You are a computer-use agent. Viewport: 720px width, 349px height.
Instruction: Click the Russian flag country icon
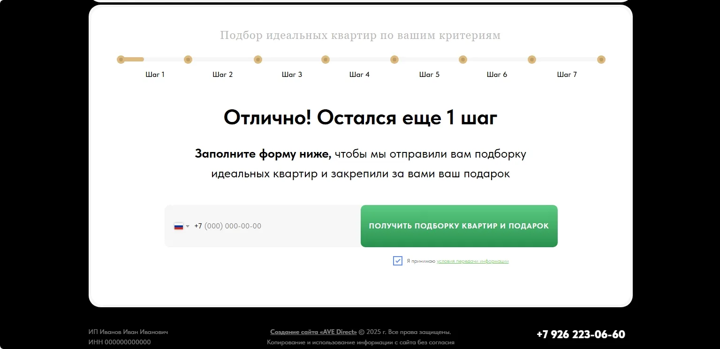[x=178, y=226]
